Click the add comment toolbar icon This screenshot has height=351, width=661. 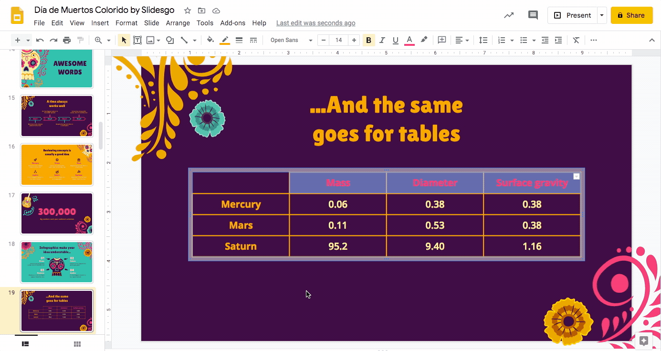pyautogui.click(x=442, y=40)
